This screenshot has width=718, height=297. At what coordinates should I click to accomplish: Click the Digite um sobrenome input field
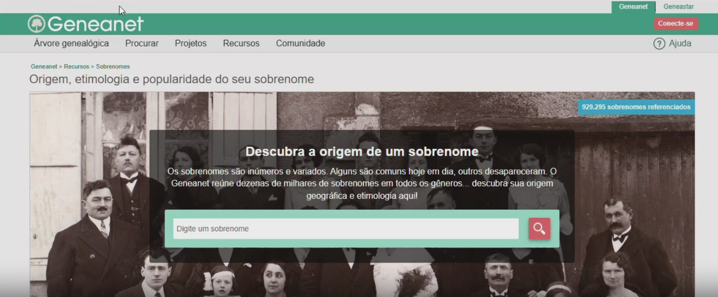coord(346,229)
